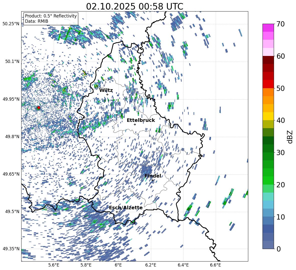Viewport: 296px width, 270px height.
Task: Click the 5.6°E longitude label
Action: [x=54, y=265]
